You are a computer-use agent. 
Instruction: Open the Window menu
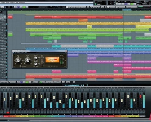(13, 2)
